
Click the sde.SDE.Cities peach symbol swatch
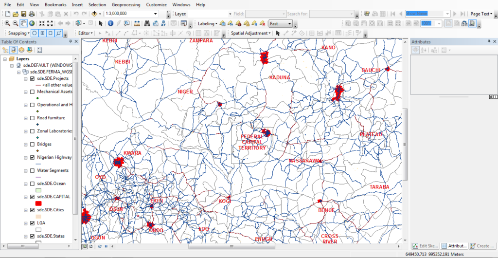point(39,216)
